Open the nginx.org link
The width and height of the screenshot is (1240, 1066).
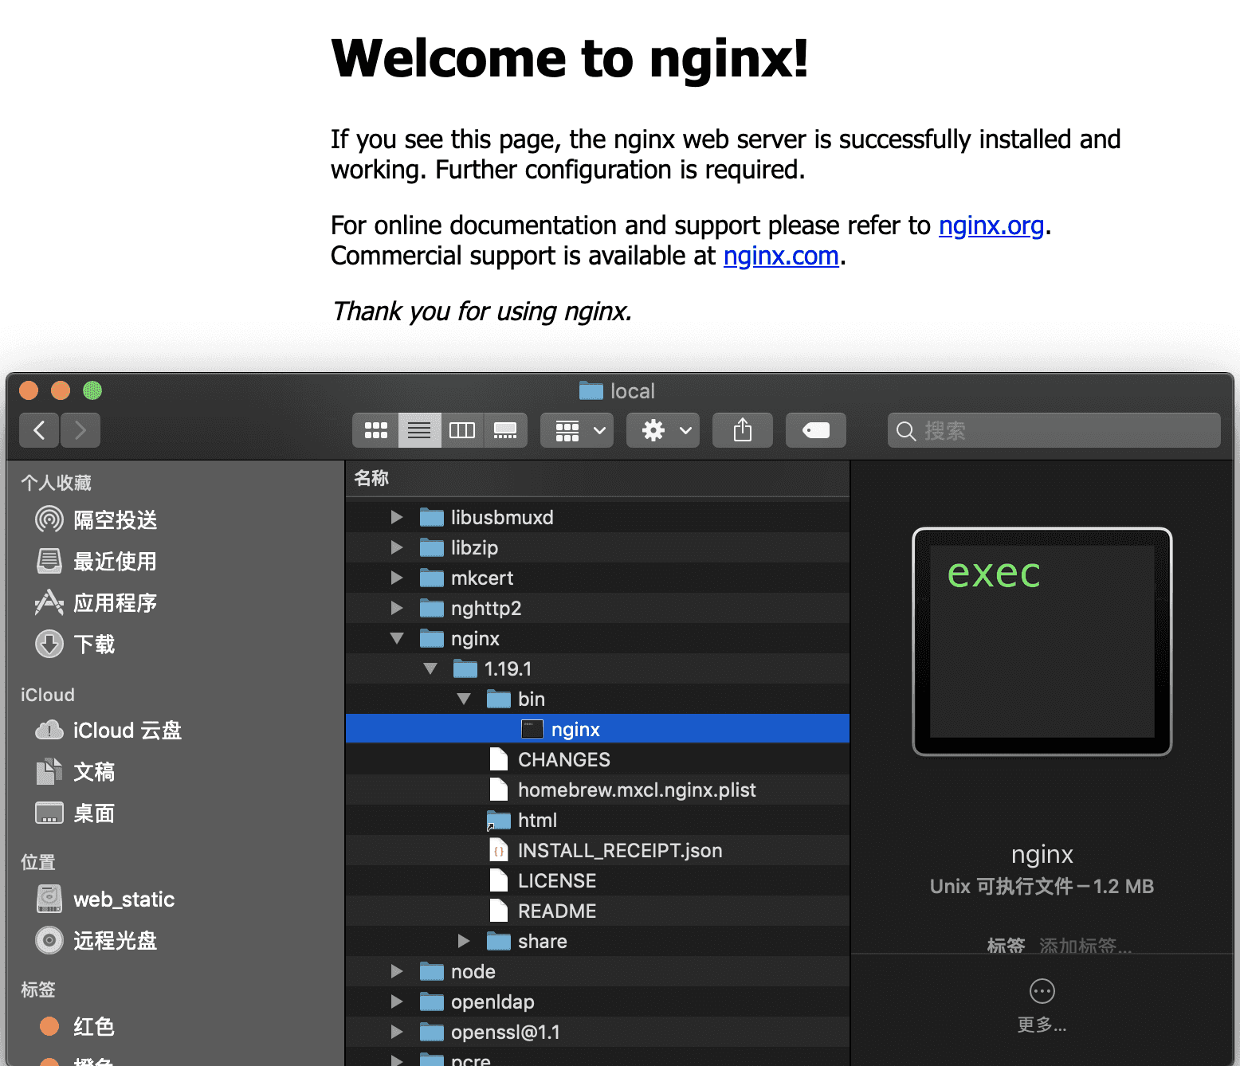[x=991, y=226]
